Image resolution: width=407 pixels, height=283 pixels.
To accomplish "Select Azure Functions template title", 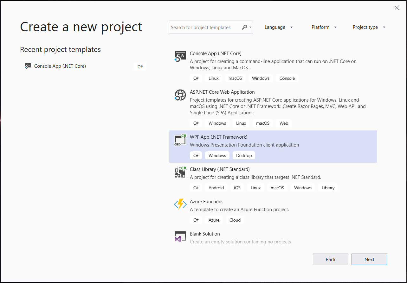I will tap(207, 202).
